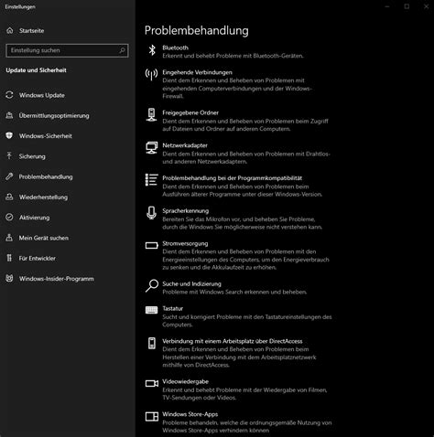Click text 'Probleme mit Windows Search erkennen und beheben.'
Viewport: 434px width, 437px height.
(234, 292)
